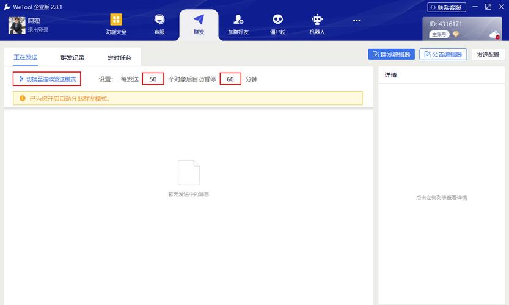
Task: Click the 点击左侧列表查看详情 hint text
Action: point(441,198)
